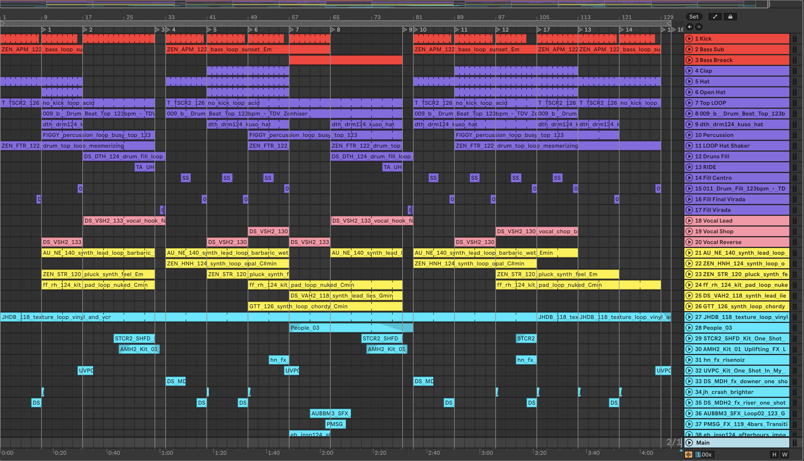
Task: Click the Set locator button
Action: pos(693,17)
